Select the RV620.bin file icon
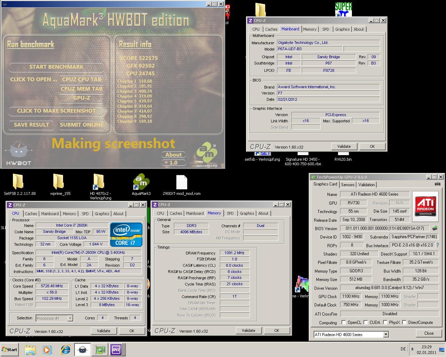This screenshot has height=357, width=446. click(x=343, y=153)
